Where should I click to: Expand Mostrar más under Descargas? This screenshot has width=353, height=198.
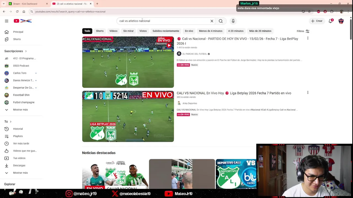pos(20,173)
